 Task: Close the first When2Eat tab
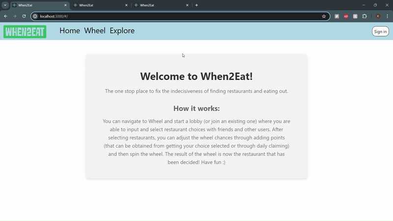pyautogui.click(x=65, y=5)
